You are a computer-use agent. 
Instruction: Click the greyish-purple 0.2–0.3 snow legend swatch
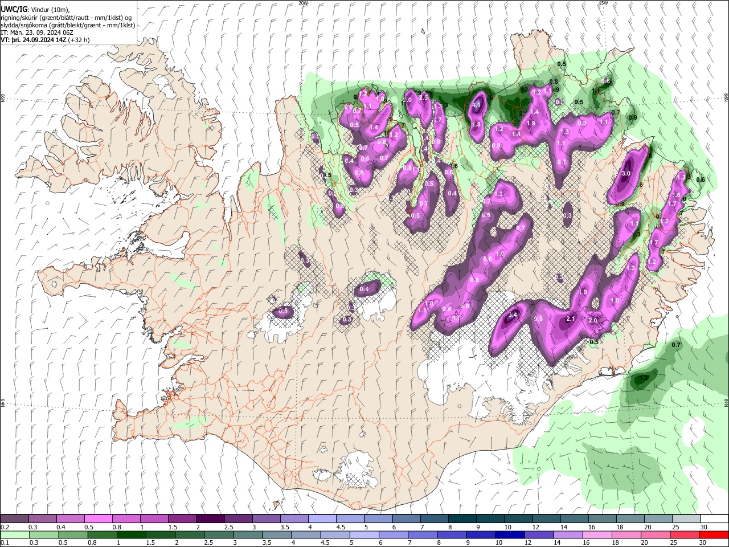[14, 519]
